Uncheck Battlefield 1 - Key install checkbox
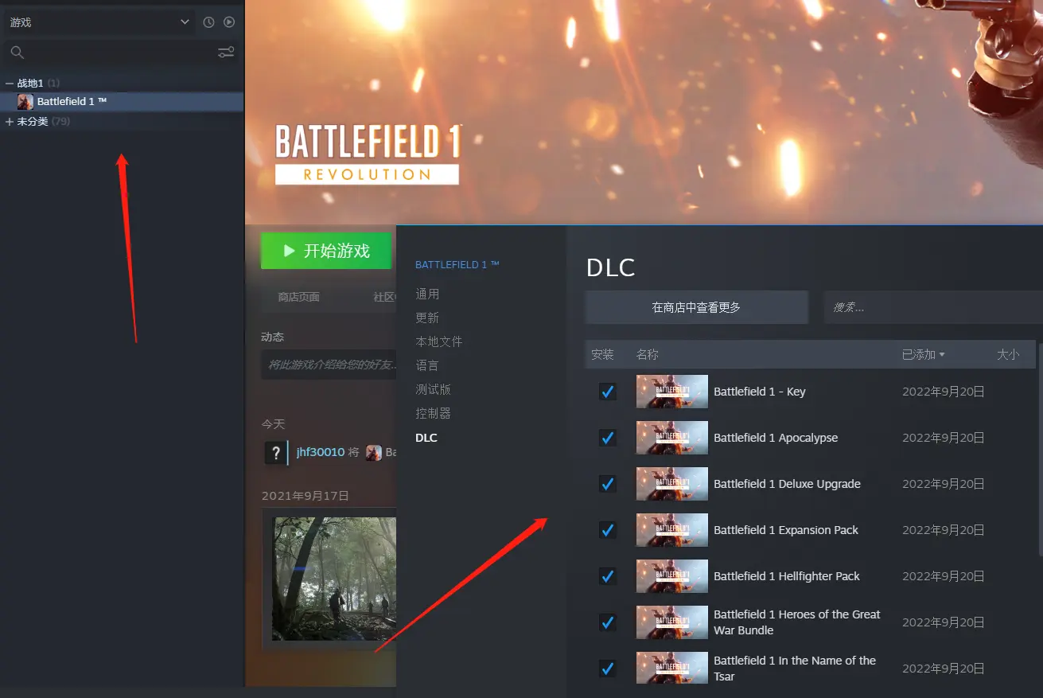 coord(608,392)
